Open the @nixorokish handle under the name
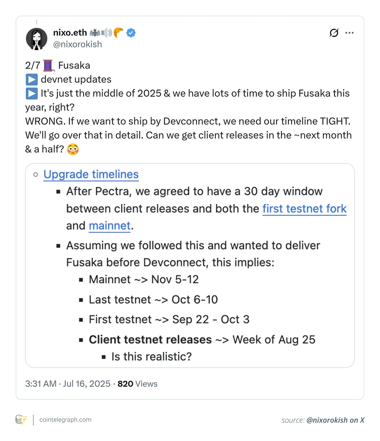 [x=78, y=44]
